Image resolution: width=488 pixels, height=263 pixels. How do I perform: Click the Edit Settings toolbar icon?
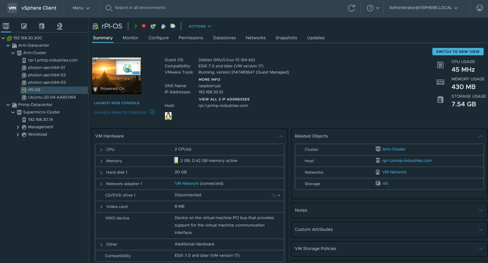pos(163,26)
